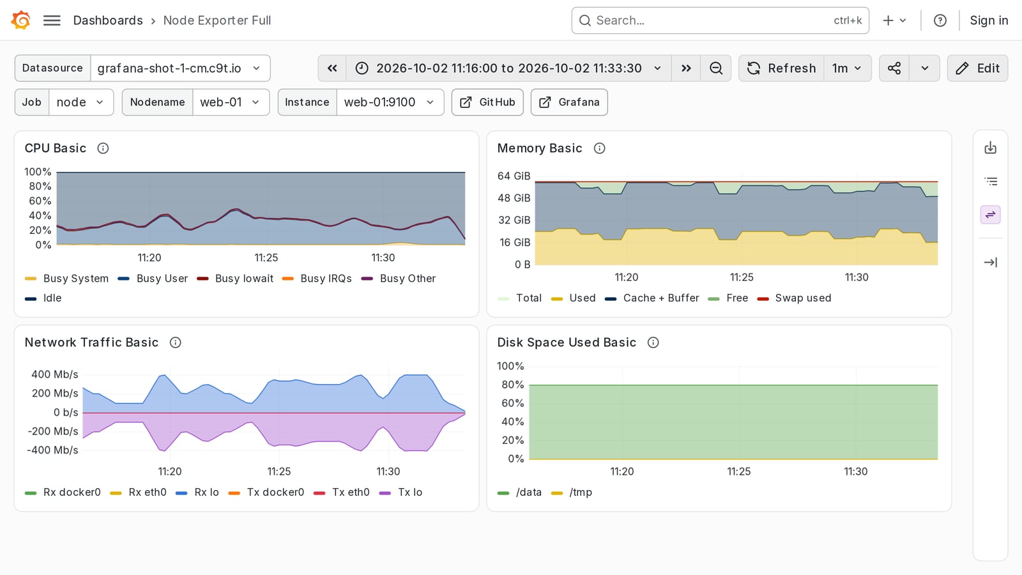The width and height of the screenshot is (1022, 575).
Task: Focus the Search input field
Action: (x=720, y=20)
